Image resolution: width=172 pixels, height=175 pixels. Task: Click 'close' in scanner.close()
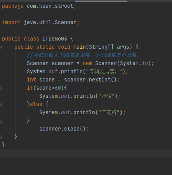72,129
